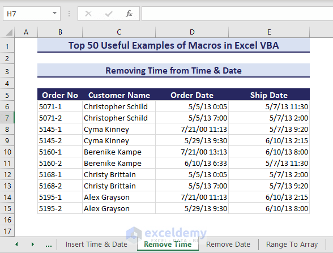Select cell with order number 5071-2
This screenshot has width=333, height=253.
(x=60, y=118)
